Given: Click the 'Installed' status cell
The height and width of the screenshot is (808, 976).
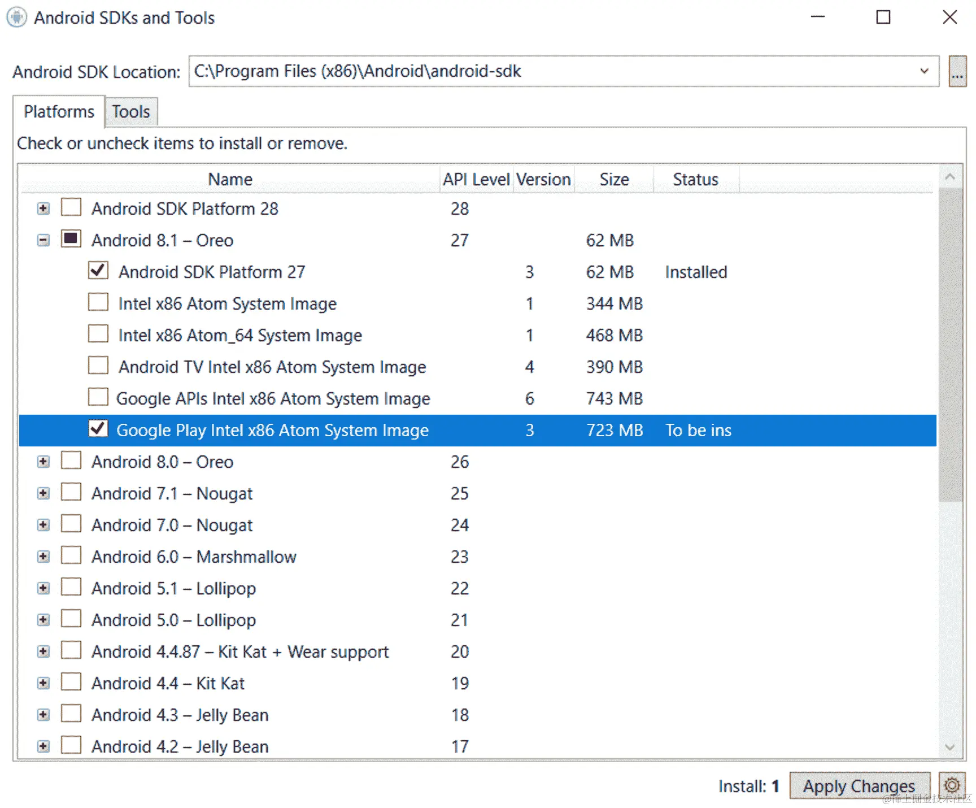Looking at the screenshot, I should click(x=696, y=272).
